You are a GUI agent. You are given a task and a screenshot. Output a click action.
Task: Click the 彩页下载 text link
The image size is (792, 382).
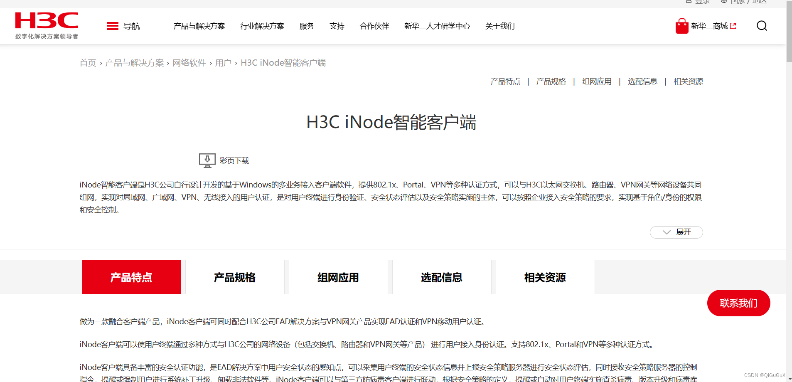click(x=234, y=161)
